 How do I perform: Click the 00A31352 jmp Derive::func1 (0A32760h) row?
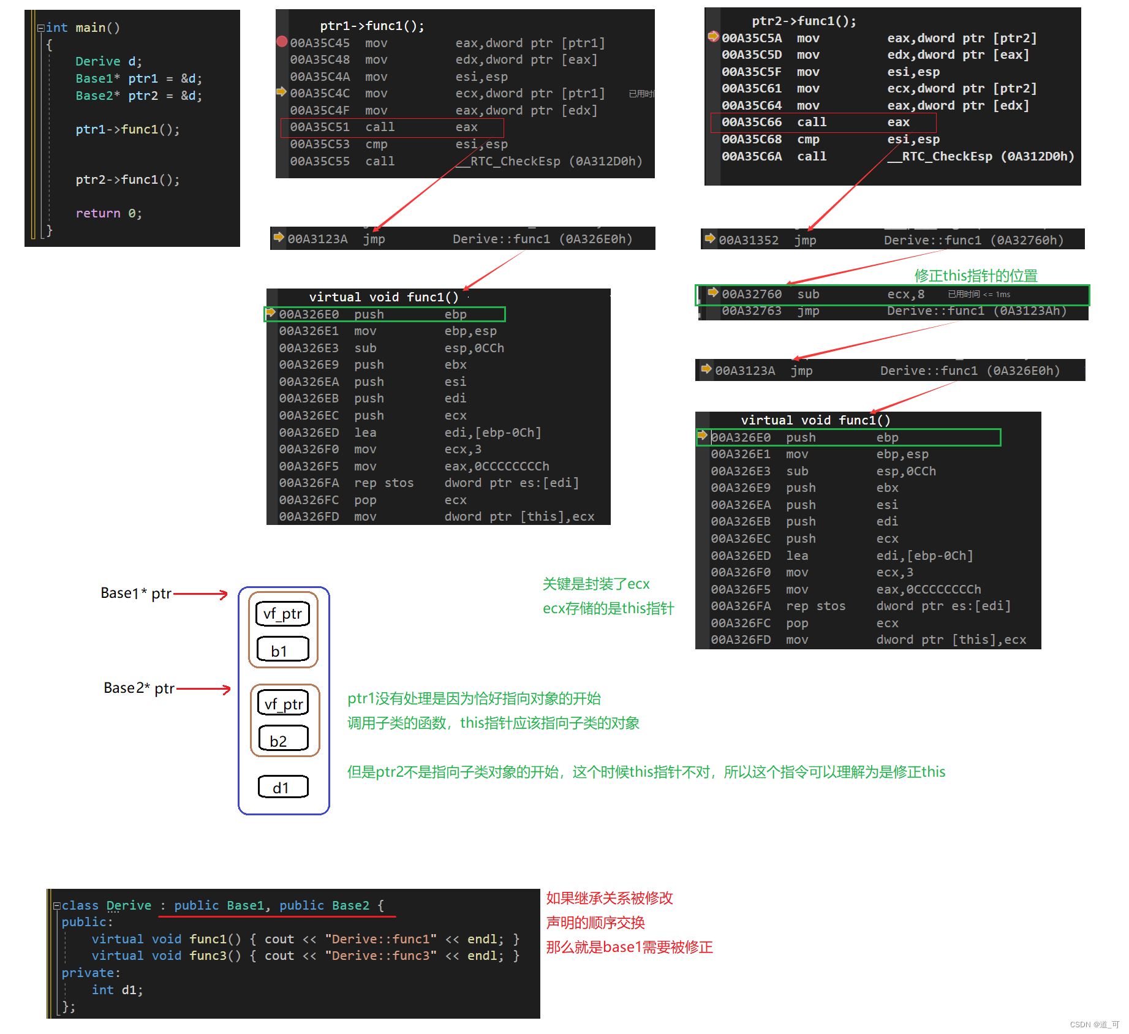(891, 240)
